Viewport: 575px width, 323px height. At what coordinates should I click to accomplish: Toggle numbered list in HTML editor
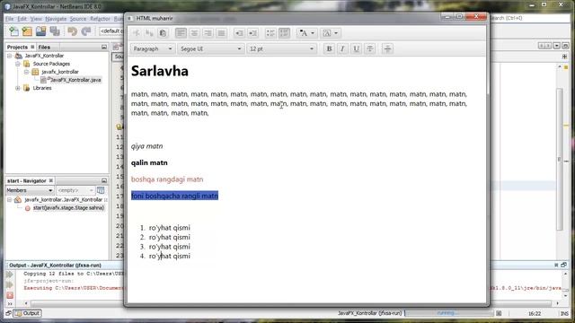(284, 33)
